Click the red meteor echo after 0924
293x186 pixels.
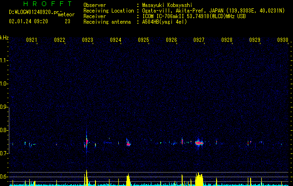click(x=129, y=144)
